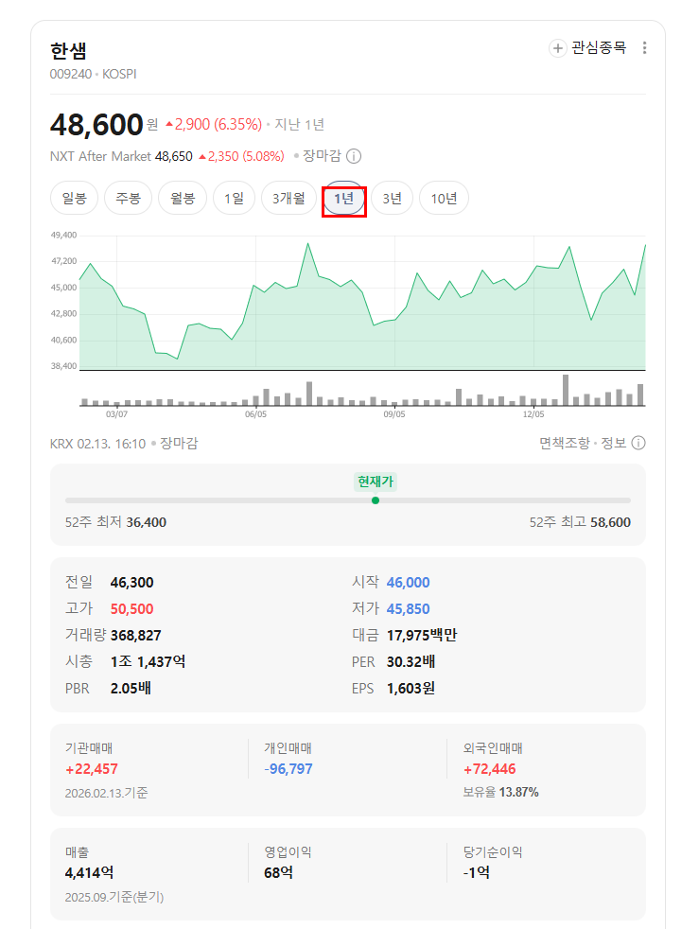Image resolution: width=699 pixels, height=929 pixels.
Task: Click the 시총 value 1조 1,437억
Action: click(x=149, y=662)
